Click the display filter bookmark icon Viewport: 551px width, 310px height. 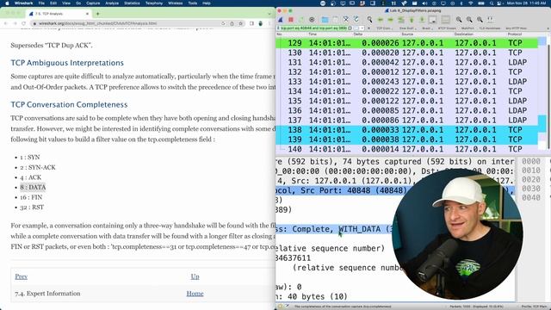[279, 28]
